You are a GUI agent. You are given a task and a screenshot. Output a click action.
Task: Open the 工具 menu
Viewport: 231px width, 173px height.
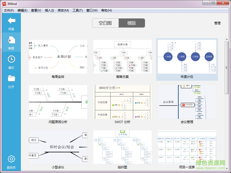78,10
